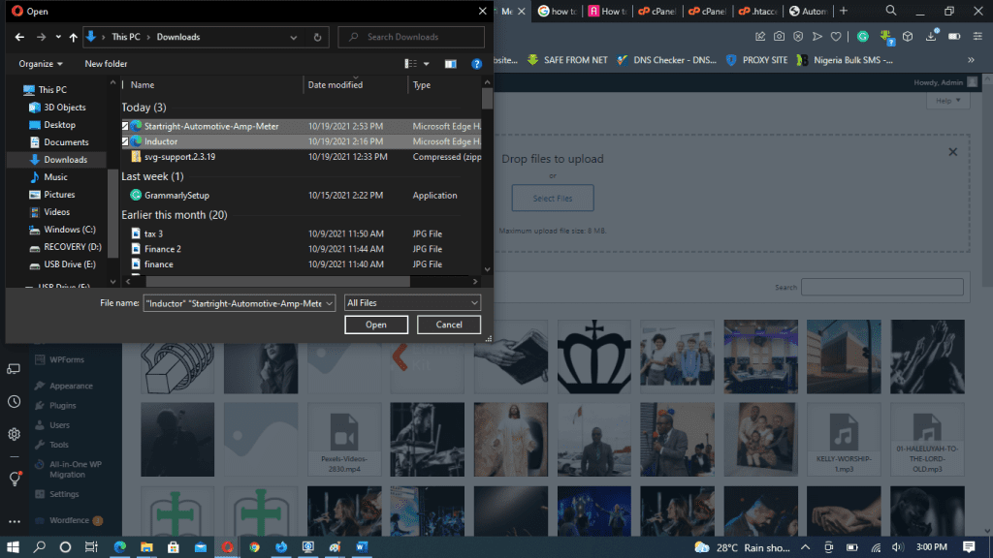
Task: Show hidden system tray icons
Action: (x=805, y=547)
